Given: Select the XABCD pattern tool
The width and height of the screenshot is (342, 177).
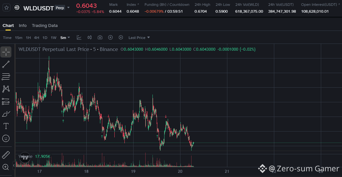Looking at the screenshot, I should pos(6,89).
